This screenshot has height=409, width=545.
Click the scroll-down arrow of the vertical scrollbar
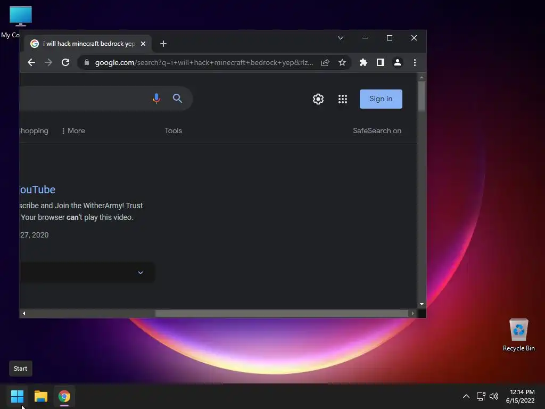coord(422,304)
